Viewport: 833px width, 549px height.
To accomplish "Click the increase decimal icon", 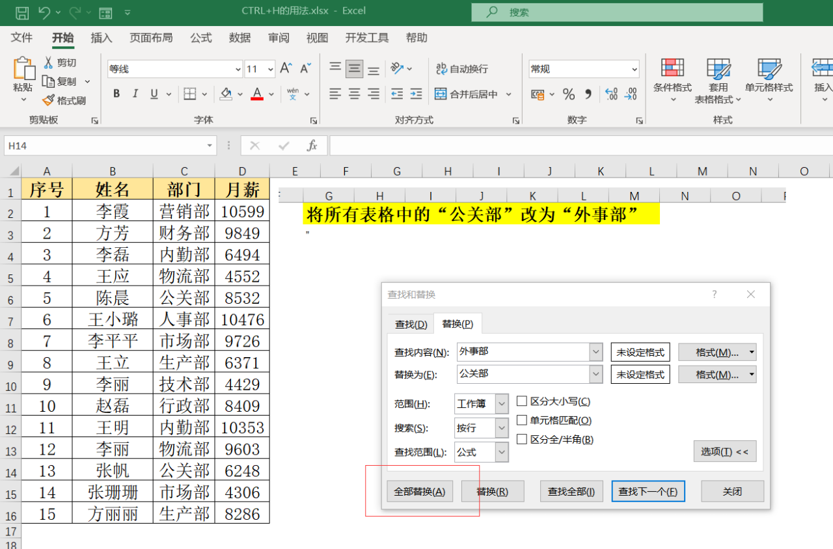I will pyautogui.click(x=611, y=94).
